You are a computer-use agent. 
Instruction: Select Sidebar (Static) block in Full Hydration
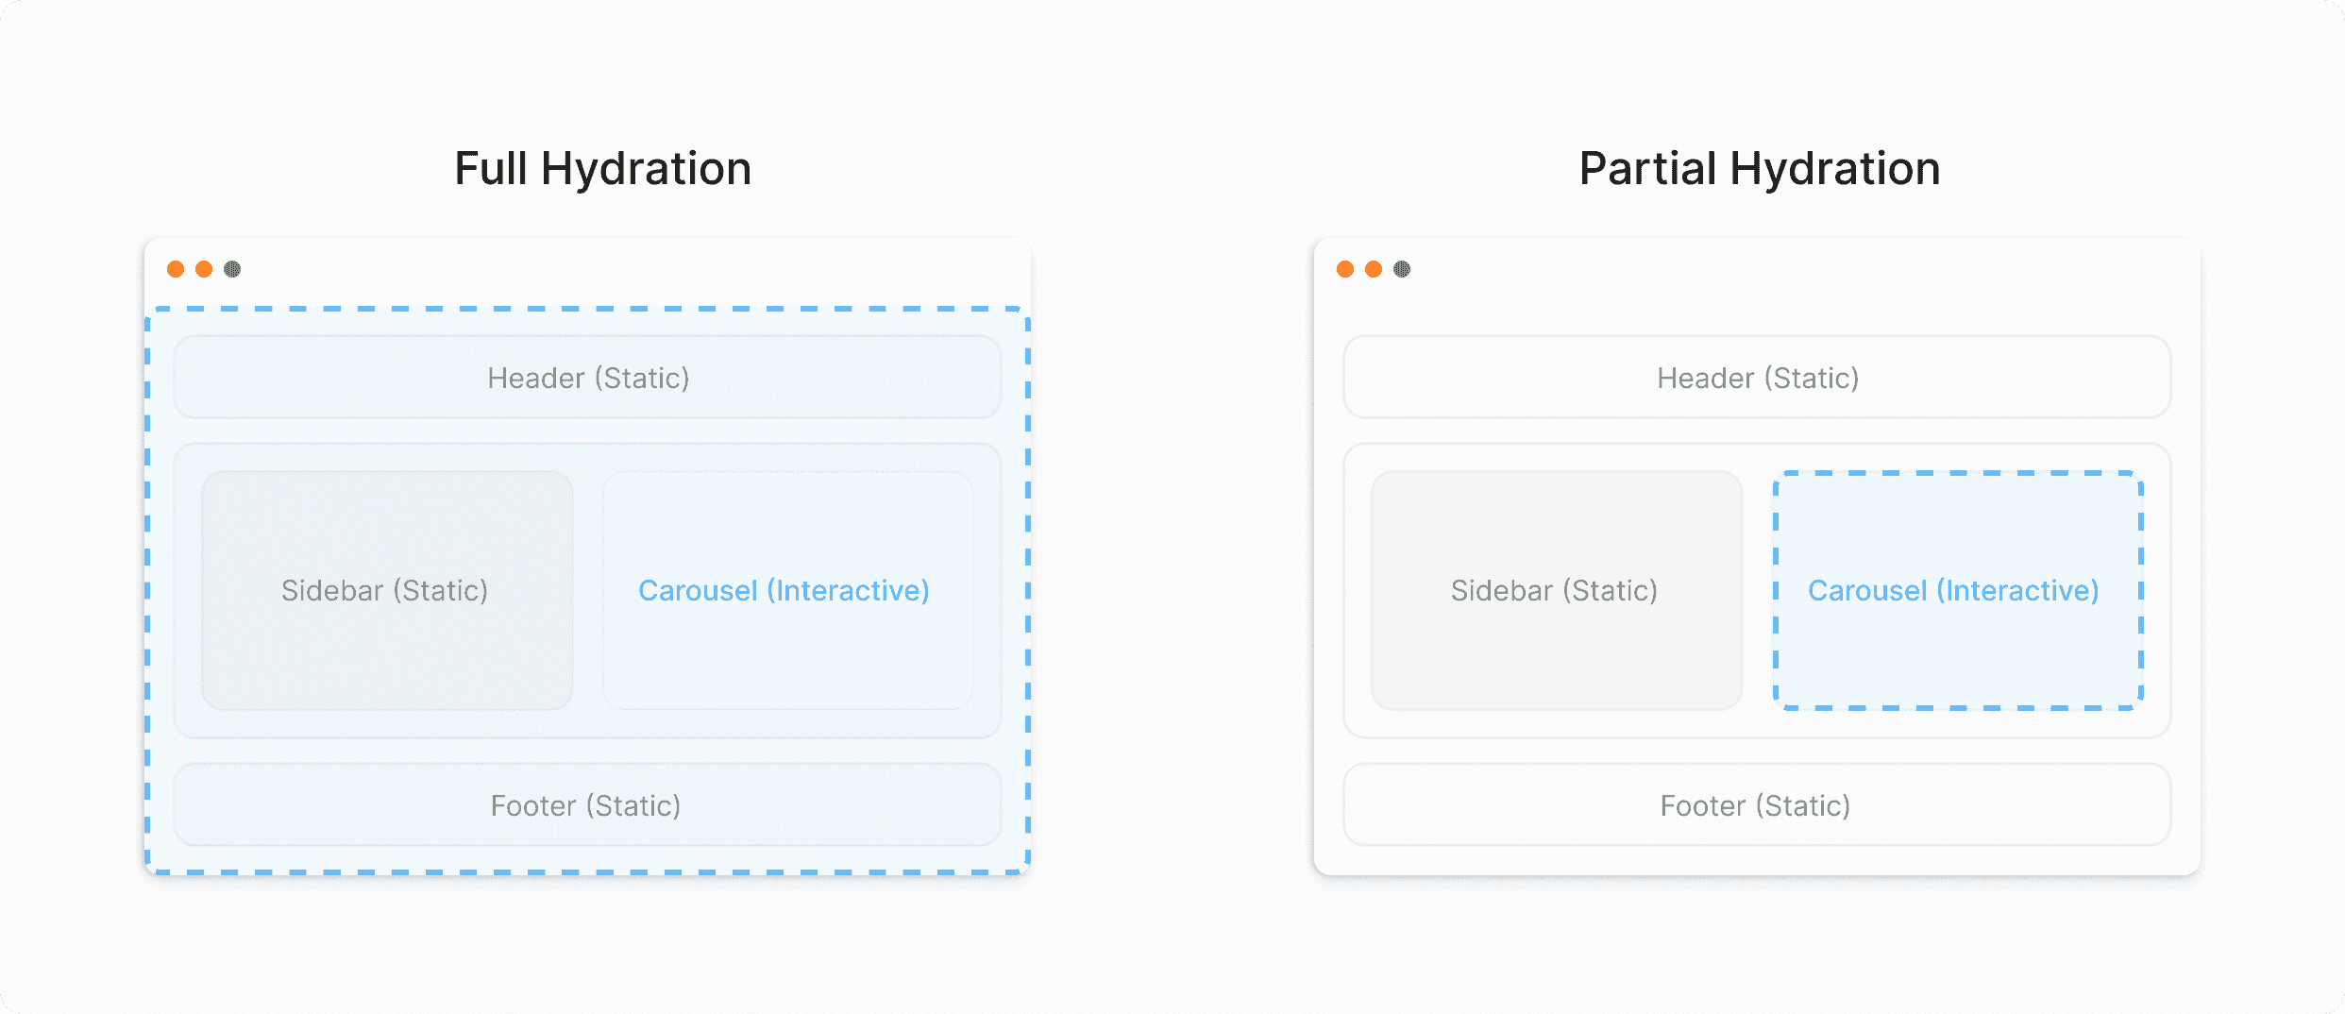pyautogui.click(x=387, y=590)
